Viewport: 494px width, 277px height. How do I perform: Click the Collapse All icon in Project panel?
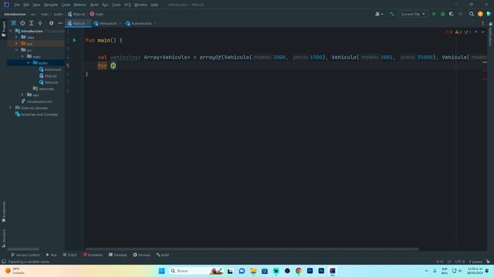point(40,23)
